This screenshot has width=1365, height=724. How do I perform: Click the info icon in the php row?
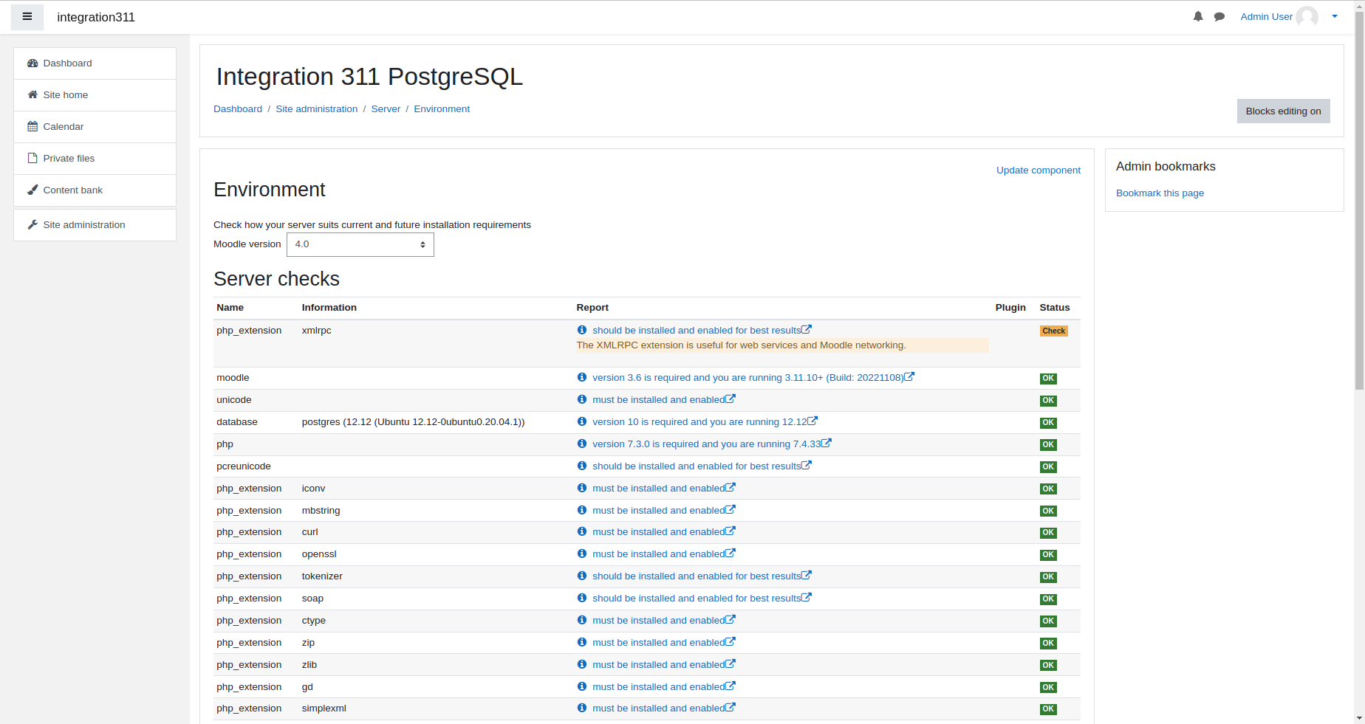tap(582, 444)
